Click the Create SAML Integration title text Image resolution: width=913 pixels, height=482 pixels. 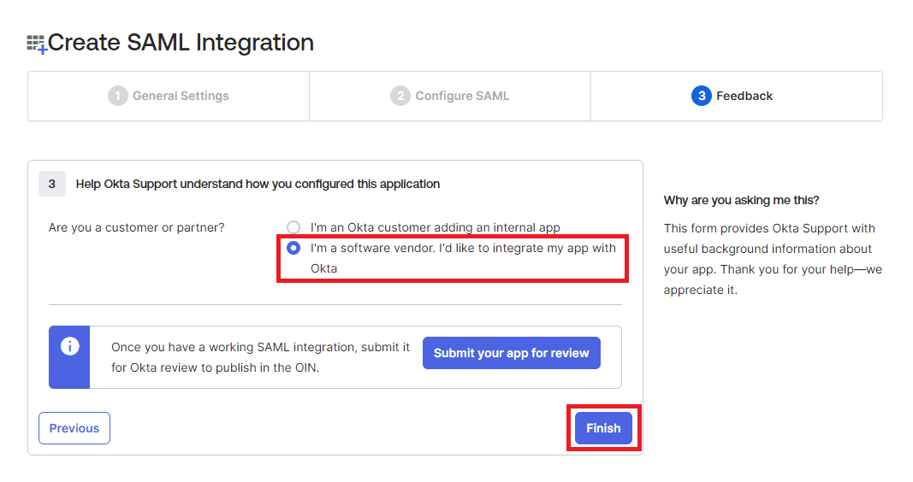pyautogui.click(x=181, y=42)
